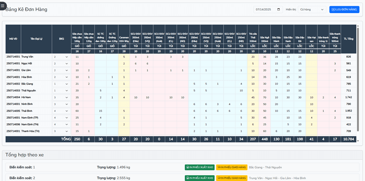Click route text Bắc Giang - Thái Nguyên
Viewport: 365px width, 181px height.
coord(266,167)
